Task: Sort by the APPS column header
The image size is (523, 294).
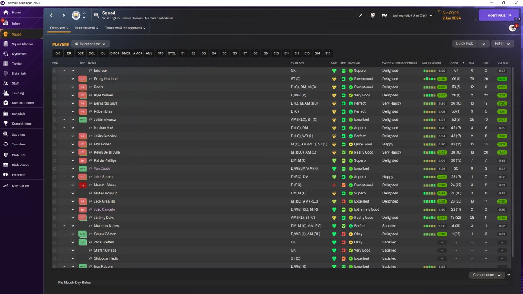Action: (x=454, y=63)
